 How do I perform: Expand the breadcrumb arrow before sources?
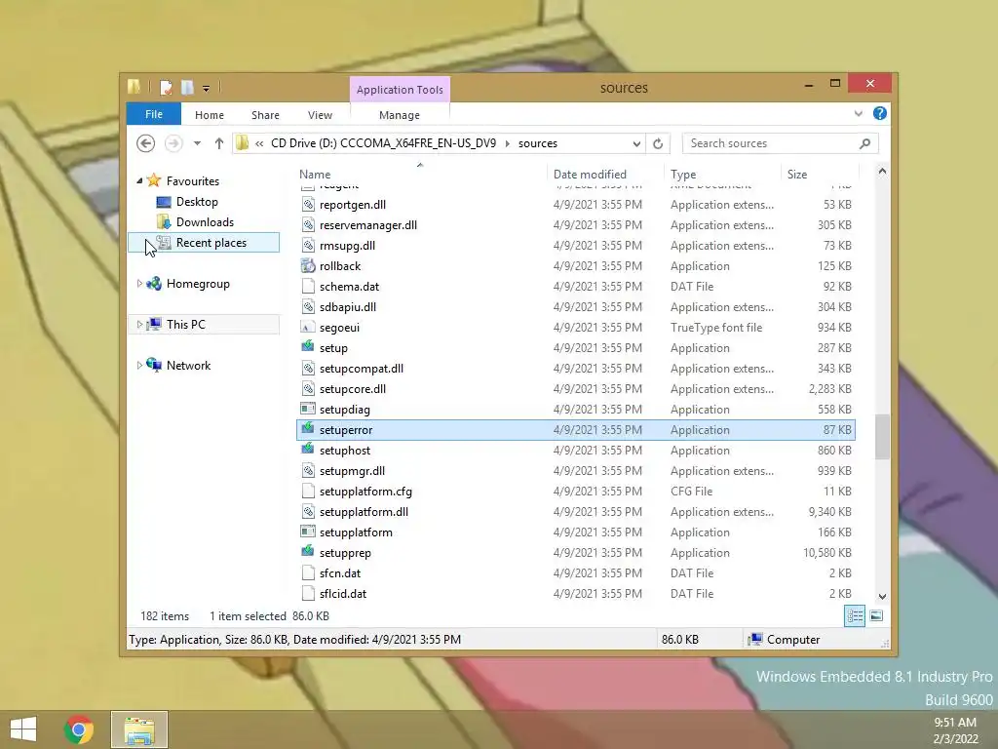[507, 144]
